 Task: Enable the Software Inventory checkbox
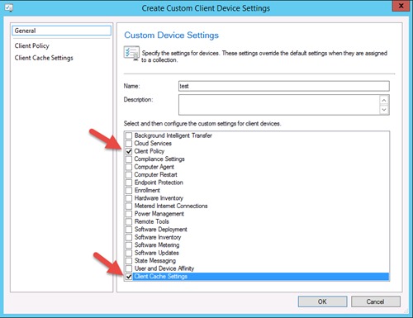pos(129,237)
